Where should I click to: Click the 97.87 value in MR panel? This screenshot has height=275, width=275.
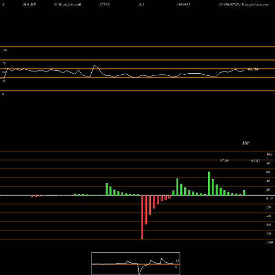pyautogui.click(x=256, y=161)
